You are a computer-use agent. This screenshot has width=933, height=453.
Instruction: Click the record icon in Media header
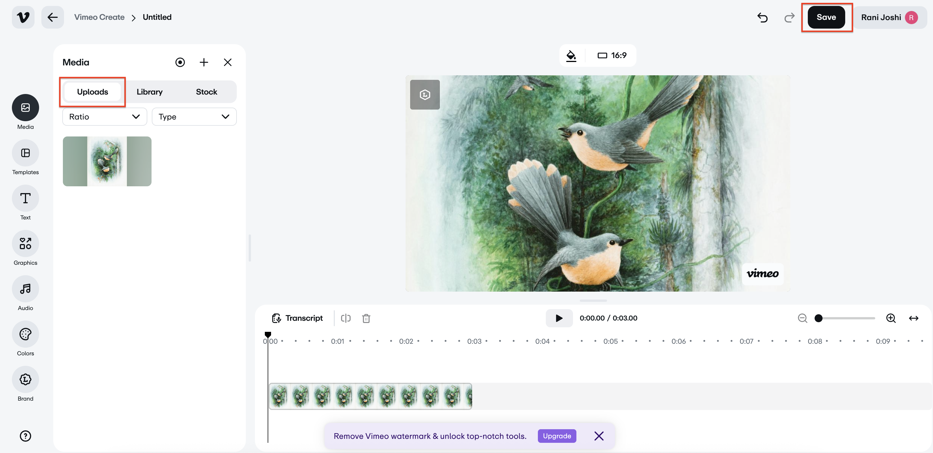tap(180, 62)
